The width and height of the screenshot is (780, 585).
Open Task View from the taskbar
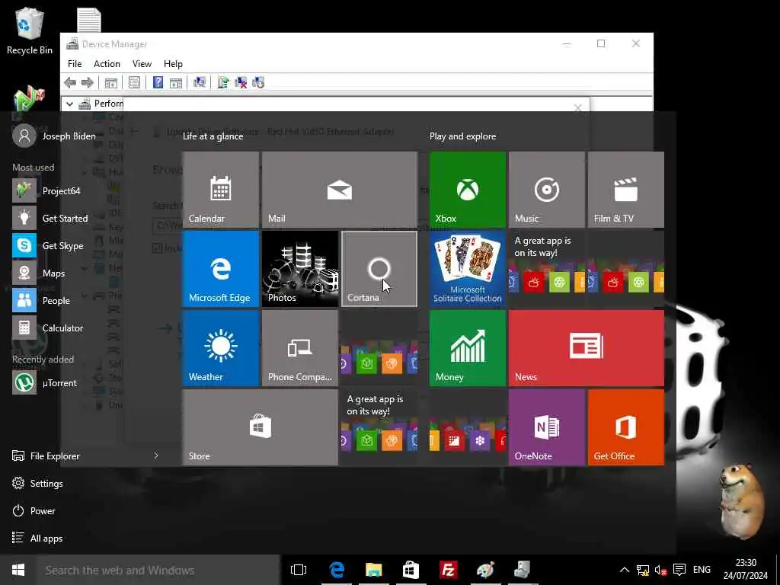coord(299,570)
